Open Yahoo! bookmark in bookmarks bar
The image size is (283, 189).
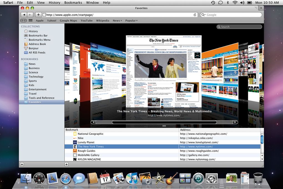52,21
